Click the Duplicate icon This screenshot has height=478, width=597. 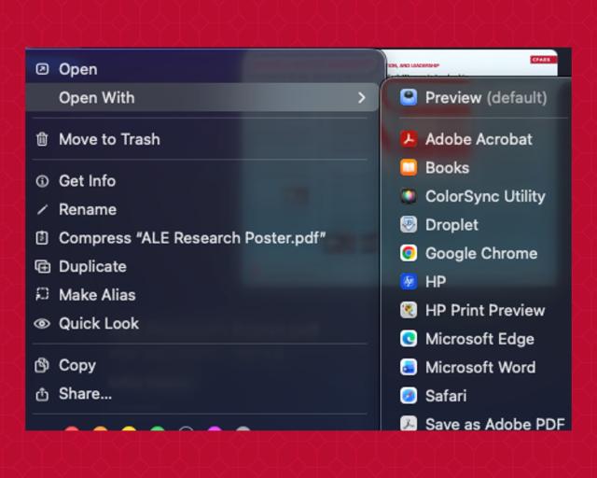(x=42, y=266)
